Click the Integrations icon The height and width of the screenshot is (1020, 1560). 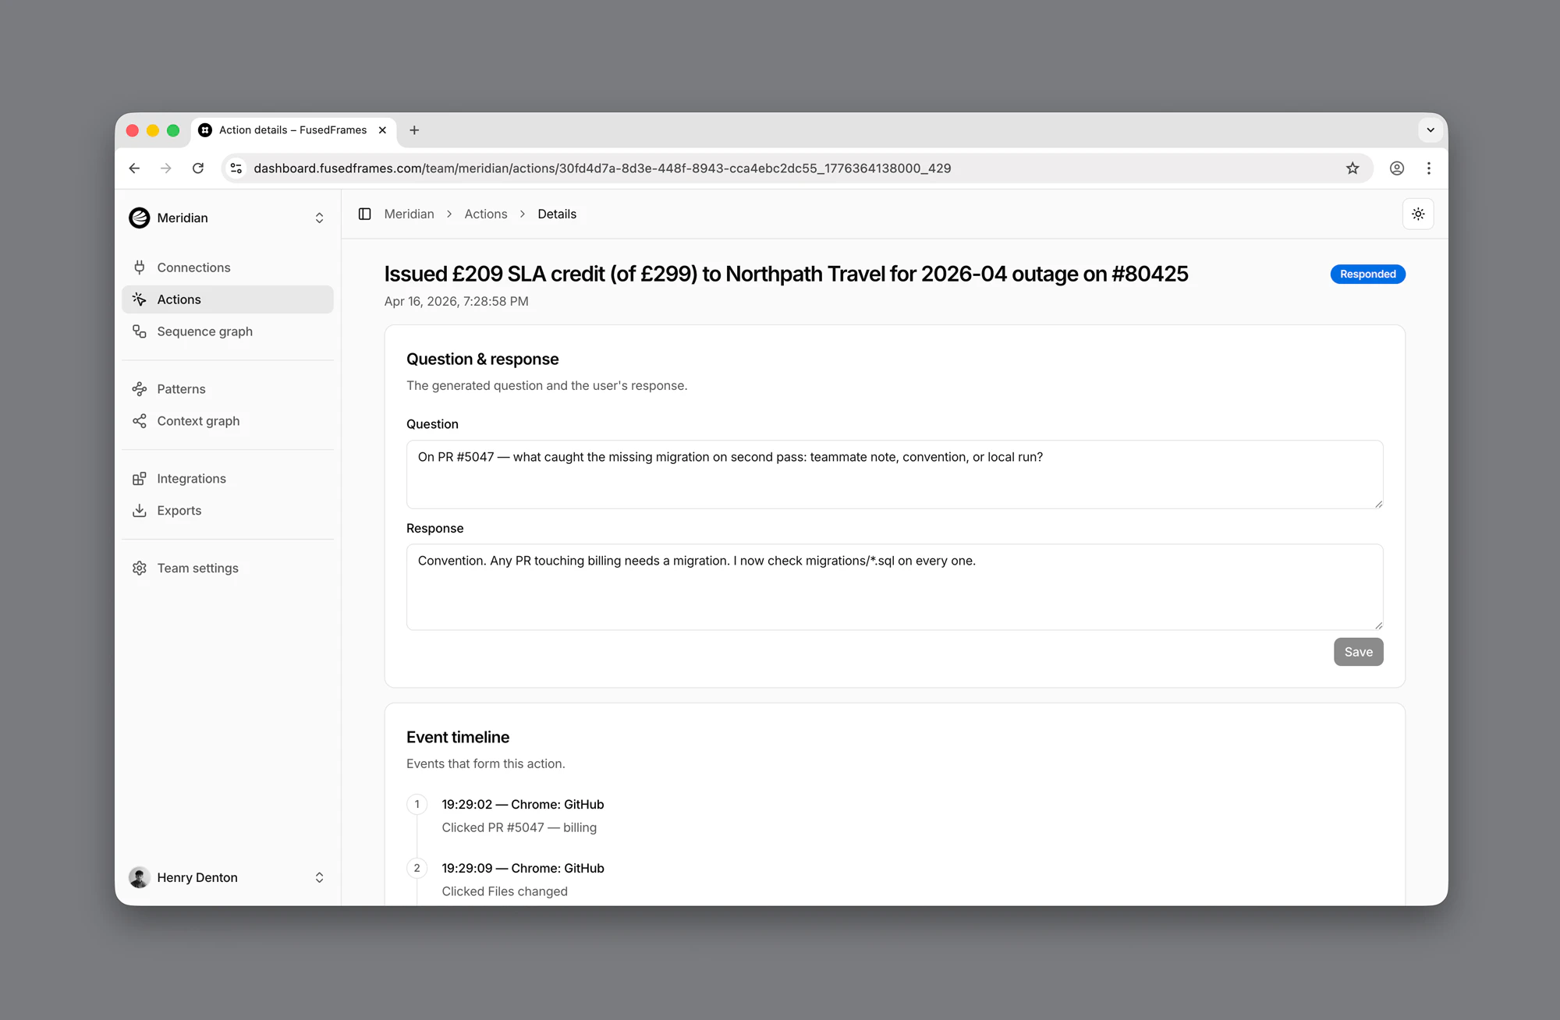tap(140, 479)
